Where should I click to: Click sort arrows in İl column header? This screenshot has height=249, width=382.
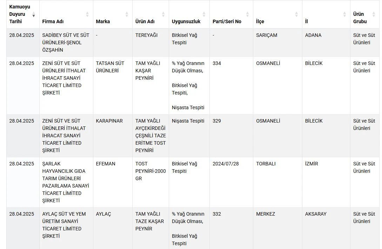[x=344, y=14]
